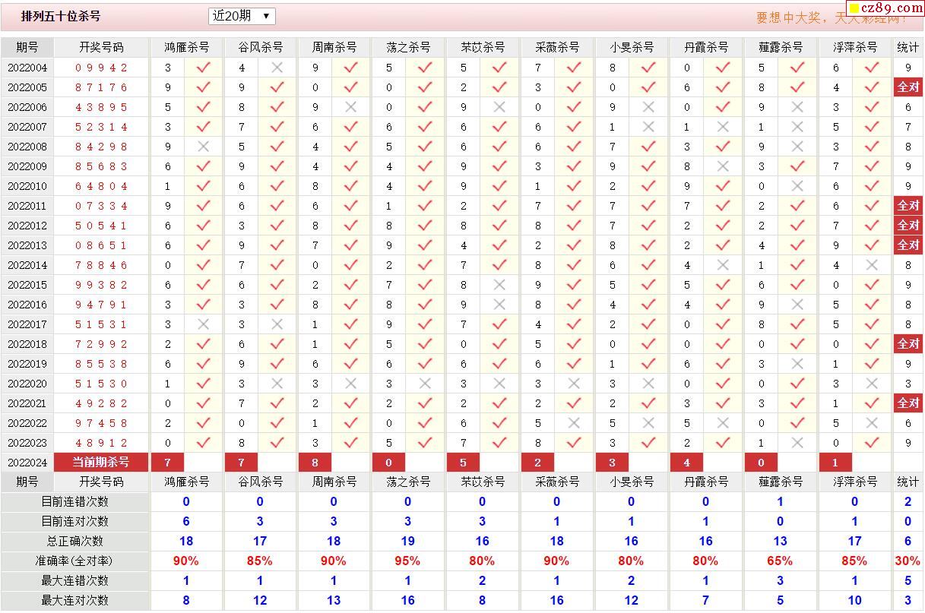
Task: Click the X mark for 鸿雁杀号 in row 2022008
Action: tap(203, 147)
